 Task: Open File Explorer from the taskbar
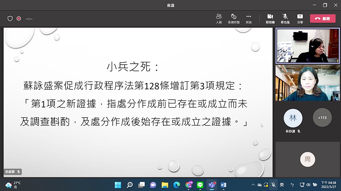click(165, 185)
